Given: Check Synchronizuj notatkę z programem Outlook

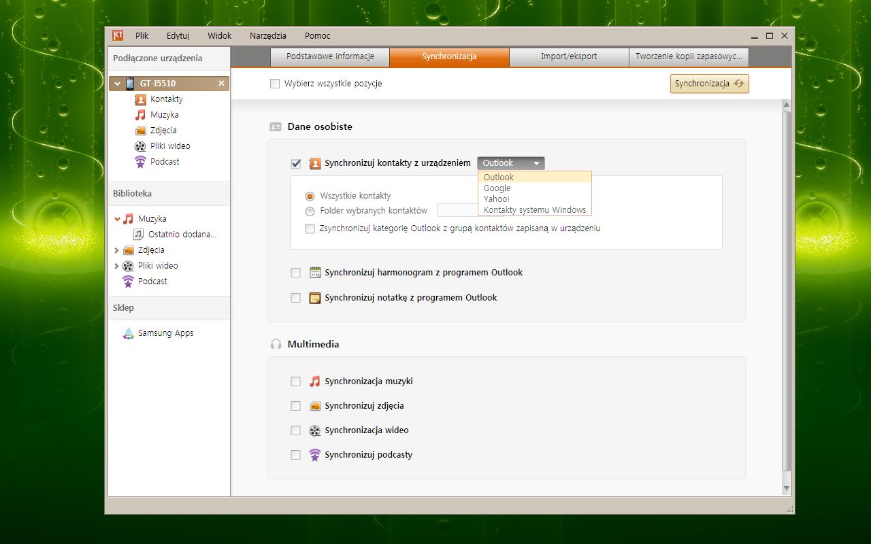Looking at the screenshot, I should coord(295,298).
